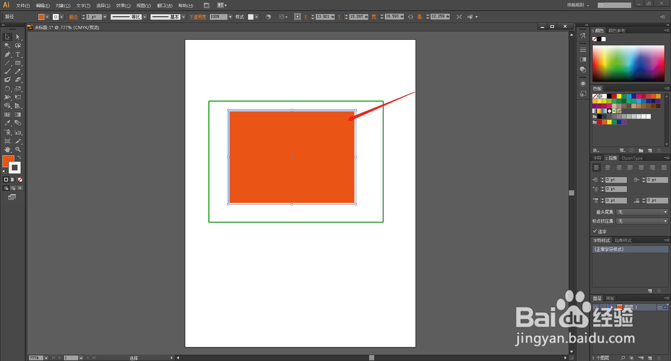Select the Artboard tool
This screenshot has height=361, width=671.
tap(7, 141)
